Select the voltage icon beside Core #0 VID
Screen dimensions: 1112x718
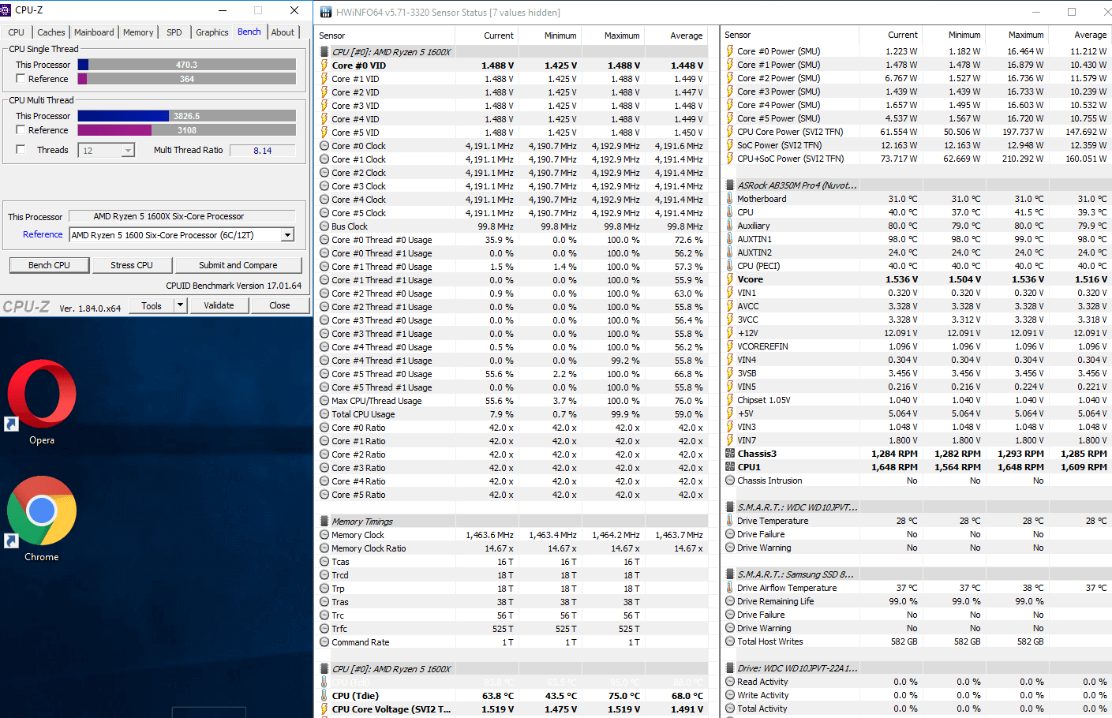click(324, 65)
